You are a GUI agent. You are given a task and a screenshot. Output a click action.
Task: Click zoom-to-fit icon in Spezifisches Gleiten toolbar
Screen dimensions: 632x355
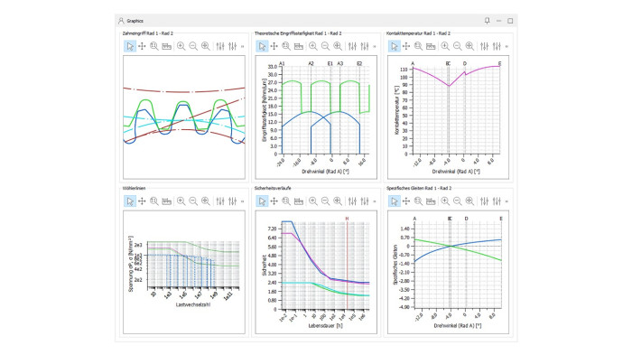click(x=469, y=201)
